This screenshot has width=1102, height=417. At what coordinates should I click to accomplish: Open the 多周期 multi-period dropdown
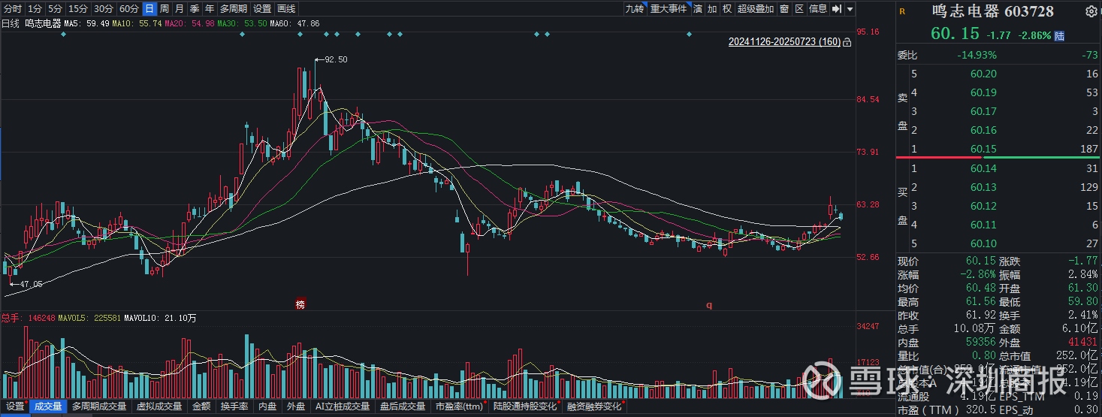pyautogui.click(x=234, y=9)
